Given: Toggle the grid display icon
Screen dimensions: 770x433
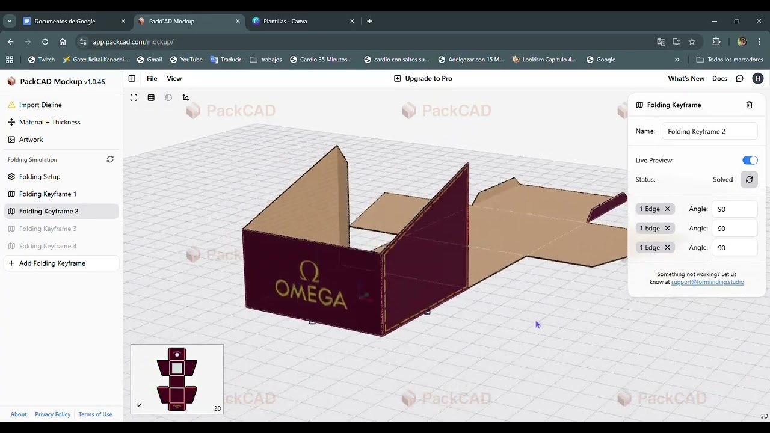Looking at the screenshot, I should pyautogui.click(x=151, y=97).
